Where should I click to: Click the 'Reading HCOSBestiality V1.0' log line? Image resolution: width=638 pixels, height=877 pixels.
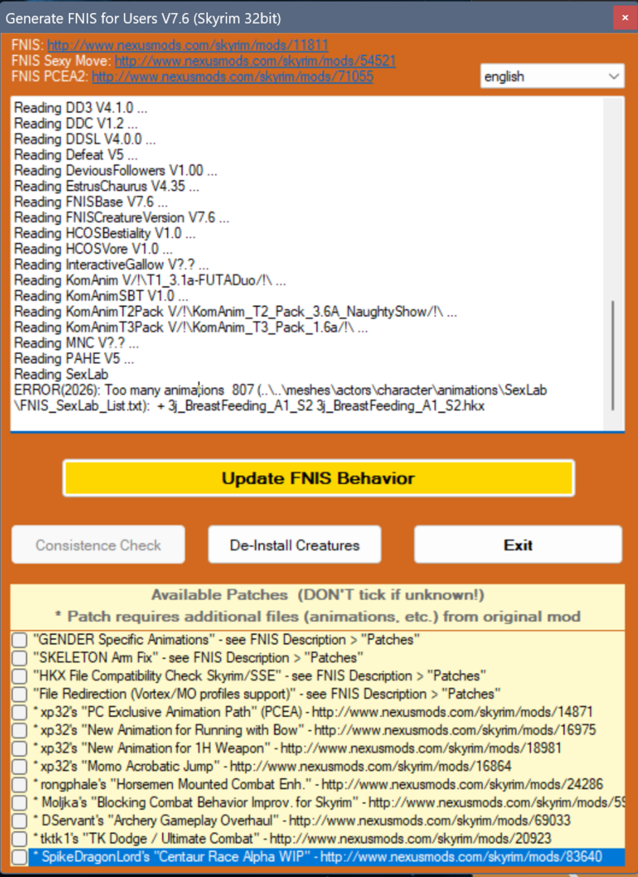(x=106, y=233)
